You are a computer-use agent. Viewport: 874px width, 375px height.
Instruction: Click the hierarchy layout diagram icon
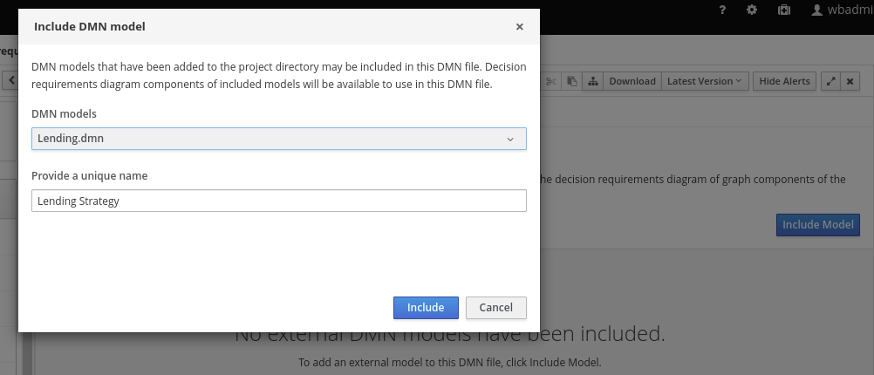[x=593, y=81]
